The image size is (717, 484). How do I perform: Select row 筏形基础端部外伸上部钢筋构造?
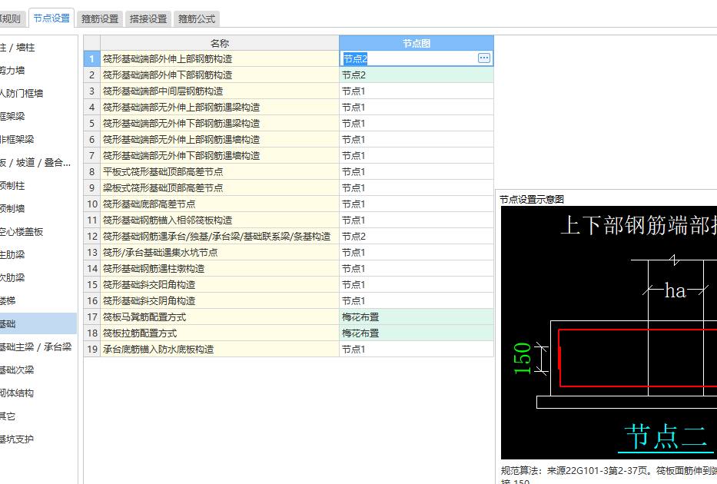tap(220, 58)
